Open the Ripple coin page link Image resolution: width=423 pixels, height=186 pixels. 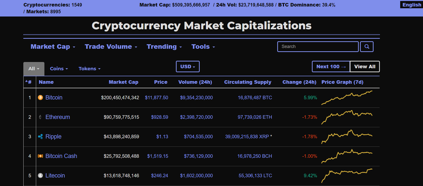pos(53,136)
